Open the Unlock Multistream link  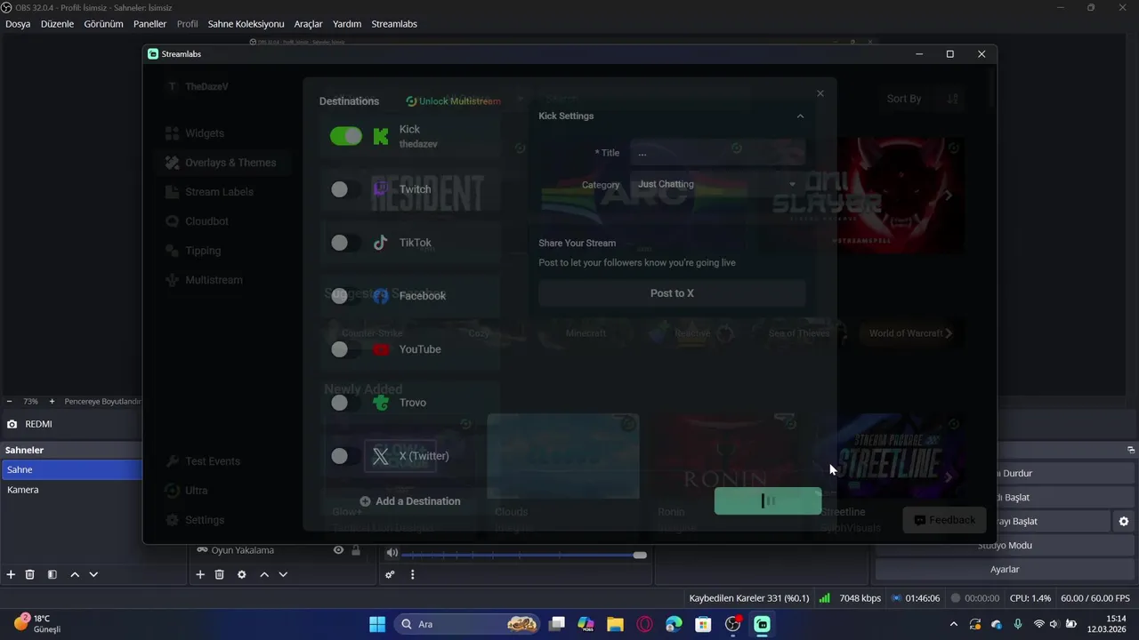pyautogui.click(x=453, y=101)
